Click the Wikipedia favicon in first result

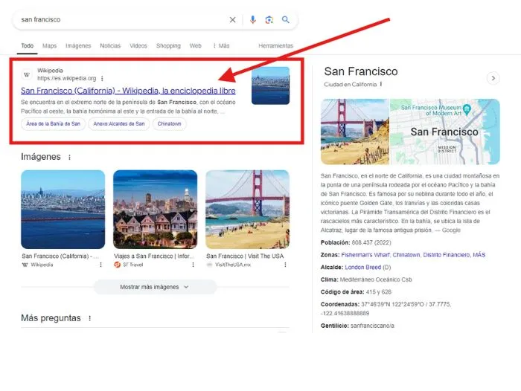tap(27, 74)
